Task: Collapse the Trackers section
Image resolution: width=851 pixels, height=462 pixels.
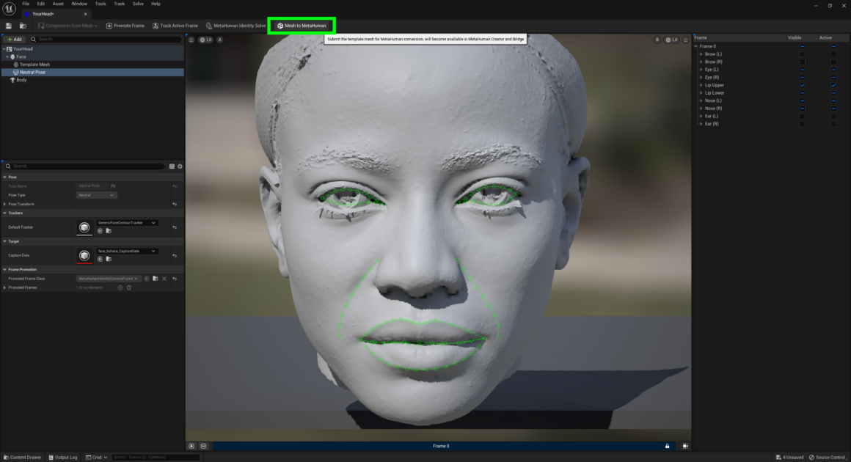Action: (5, 213)
